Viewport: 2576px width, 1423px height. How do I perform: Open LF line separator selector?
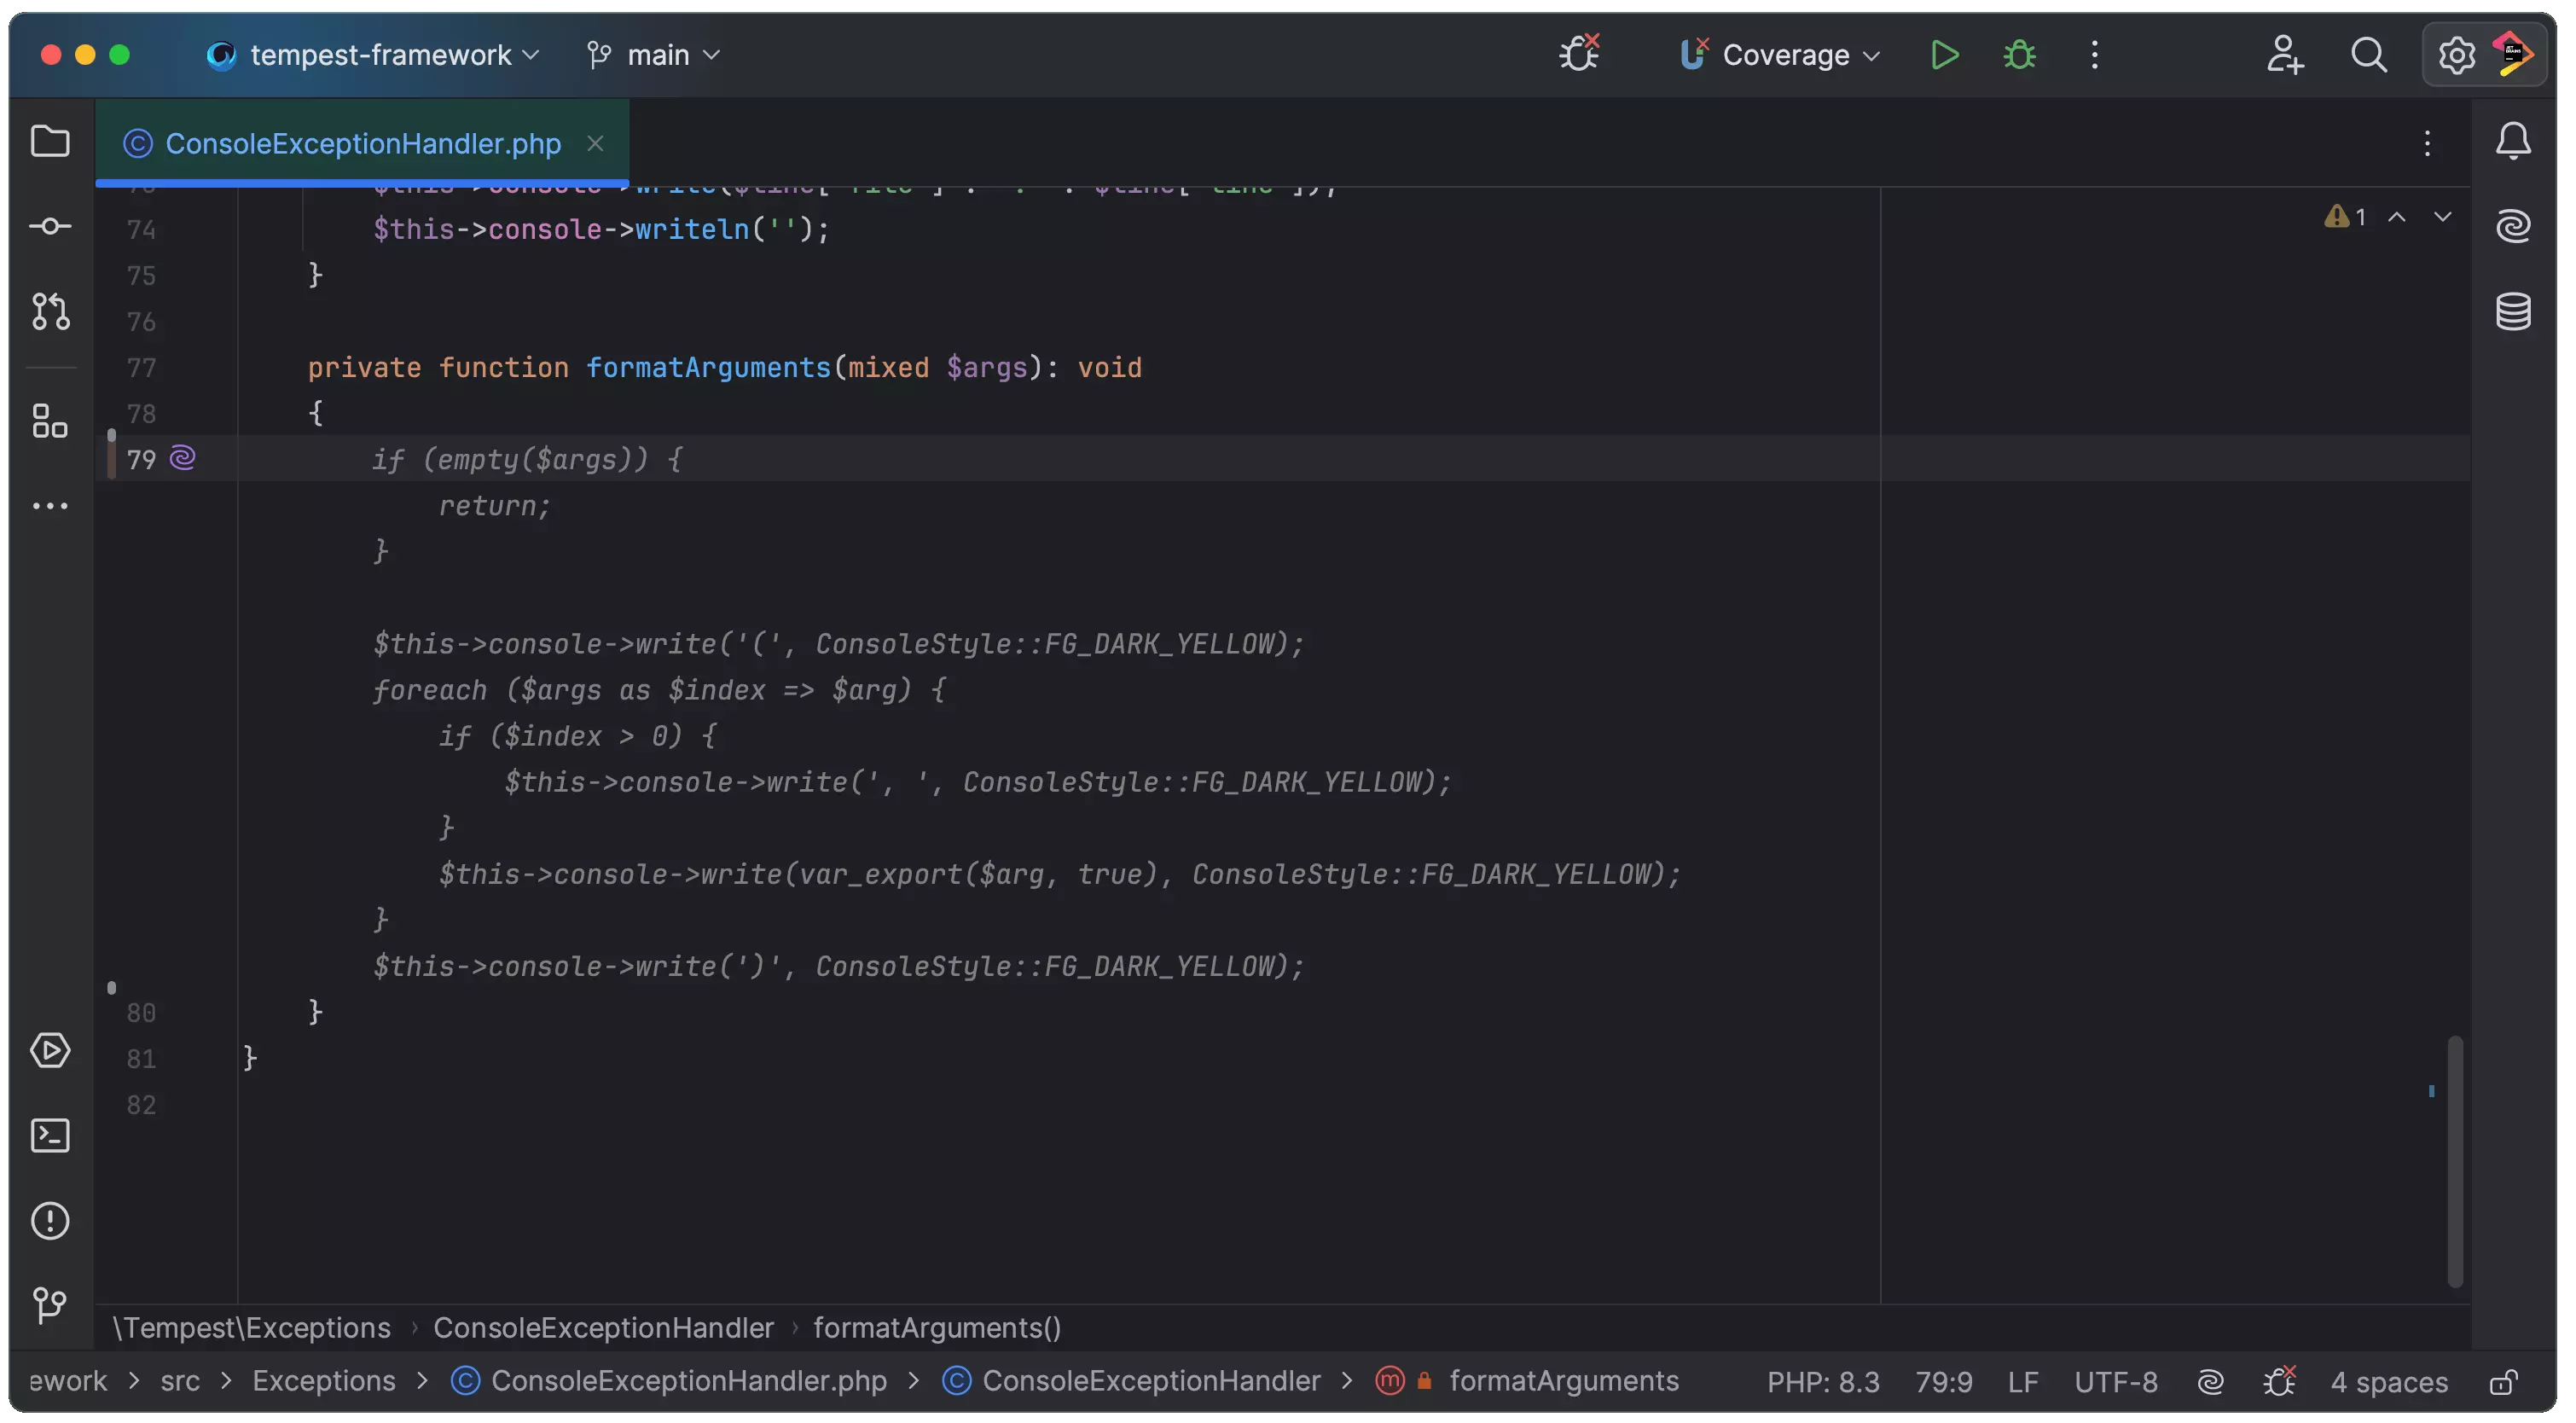tap(2022, 1381)
